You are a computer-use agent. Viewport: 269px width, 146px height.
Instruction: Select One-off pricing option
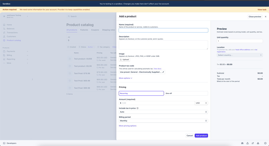[x=186, y=93]
